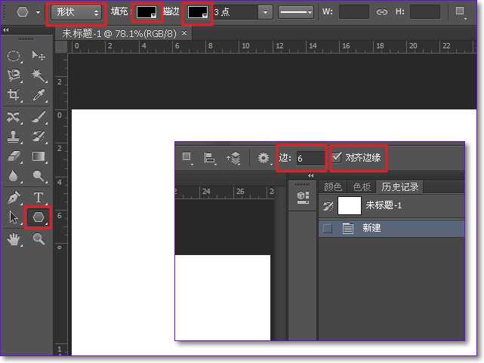This screenshot has width=484, height=363.
Task: Open the stroke line style dropdown
Action: point(297,12)
